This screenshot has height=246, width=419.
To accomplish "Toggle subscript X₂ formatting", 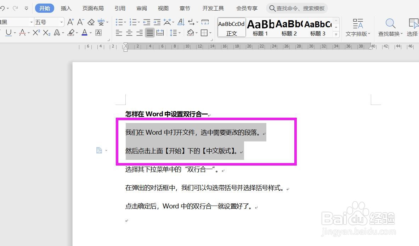I will 46,33.
